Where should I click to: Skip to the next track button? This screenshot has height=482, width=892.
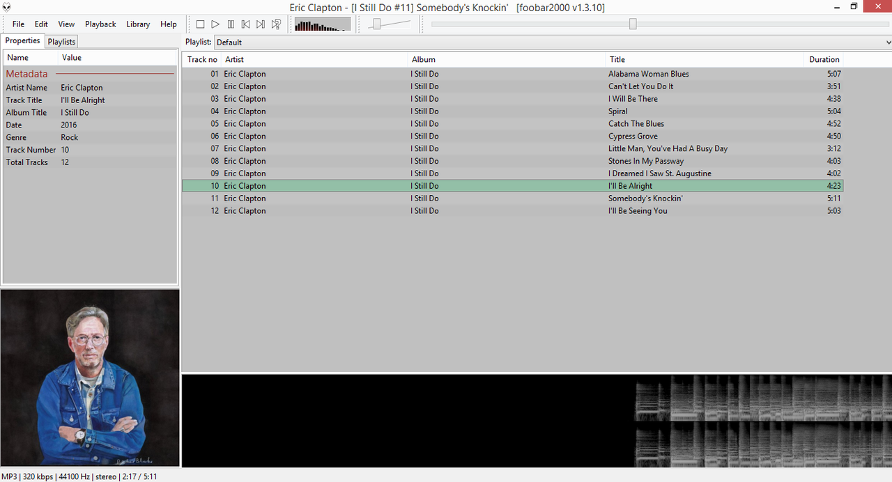coord(261,24)
